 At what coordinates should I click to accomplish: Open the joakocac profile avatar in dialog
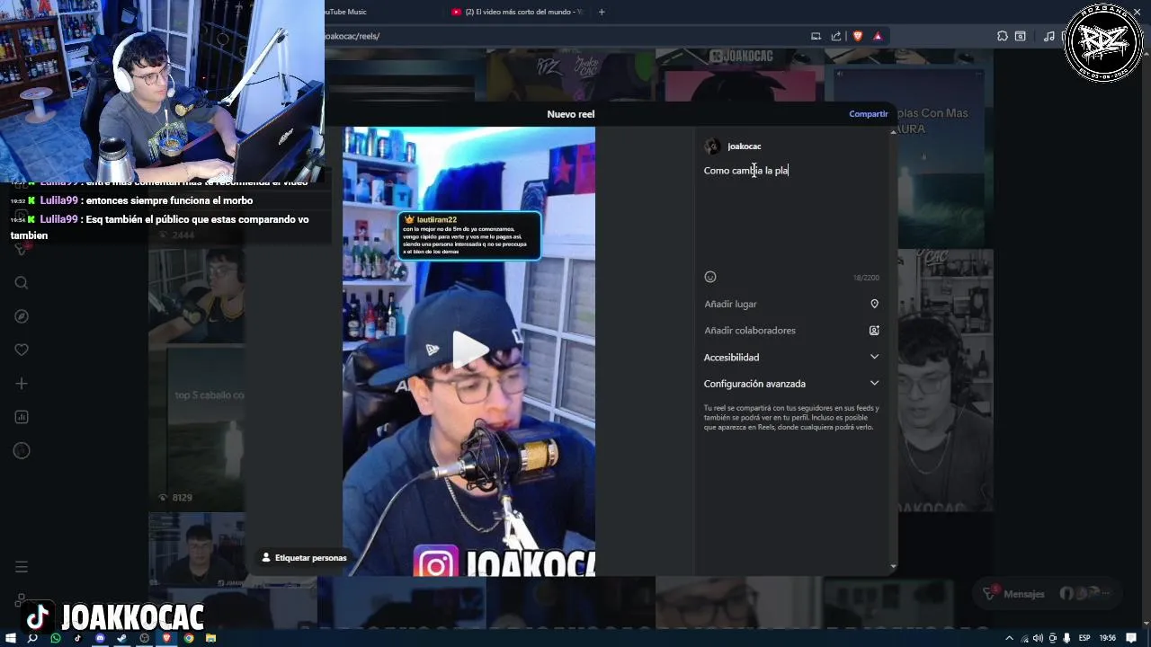tap(713, 146)
